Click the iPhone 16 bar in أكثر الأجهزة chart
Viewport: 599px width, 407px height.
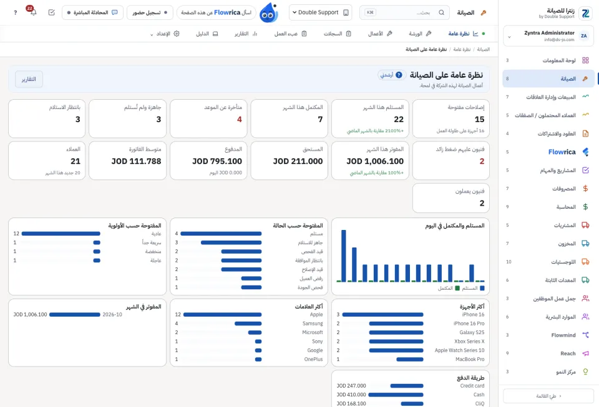tap(382, 315)
